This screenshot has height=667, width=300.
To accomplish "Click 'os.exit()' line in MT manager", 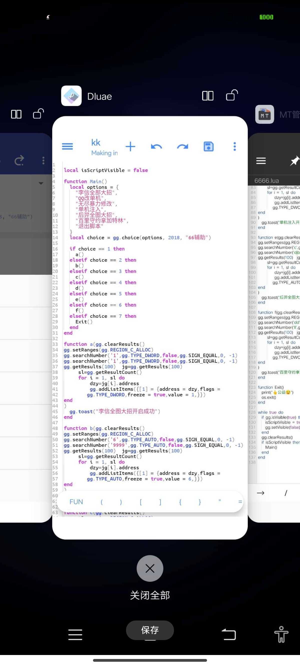I will [269, 397].
